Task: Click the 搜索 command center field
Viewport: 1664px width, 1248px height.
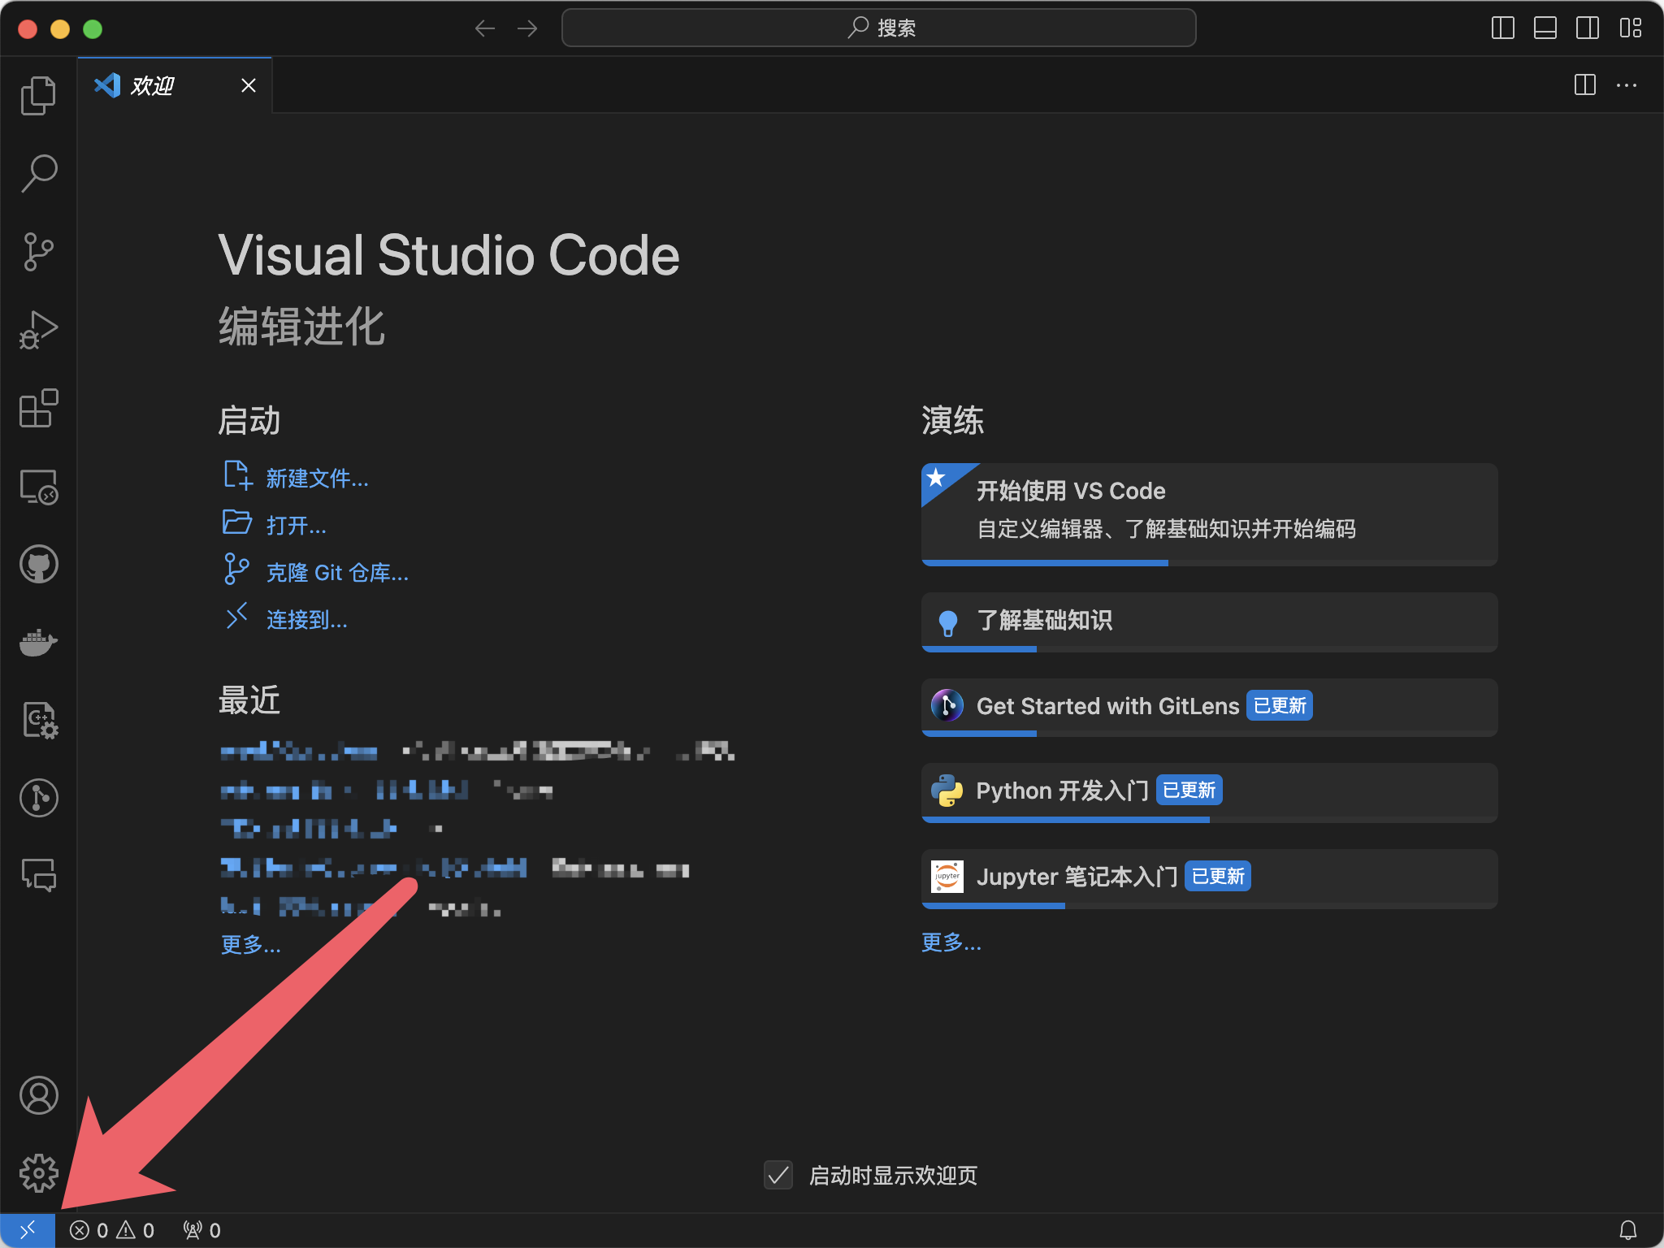Action: (x=878, y=28)
